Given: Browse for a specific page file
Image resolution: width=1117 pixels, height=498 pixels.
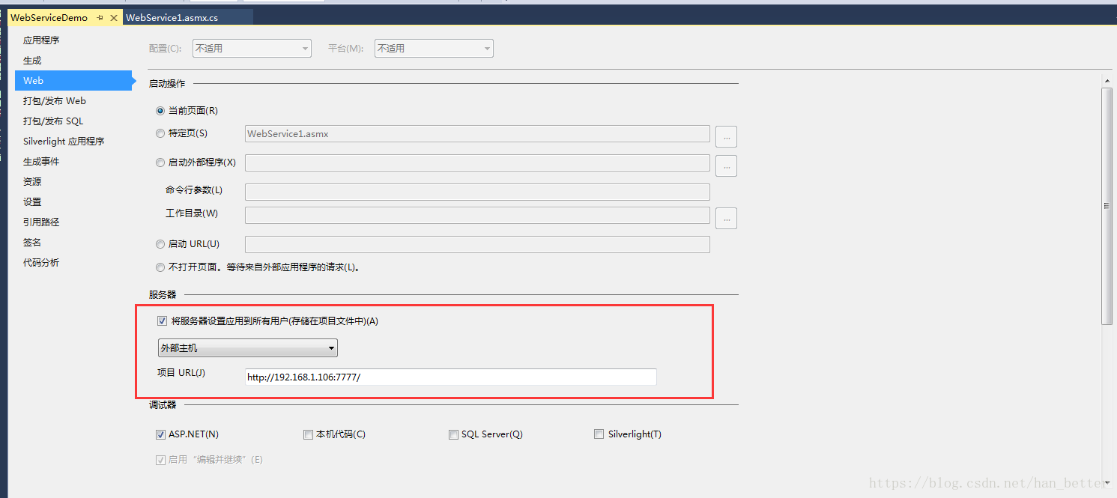Looking at the screenshot, I should click(x=726, y=136).
